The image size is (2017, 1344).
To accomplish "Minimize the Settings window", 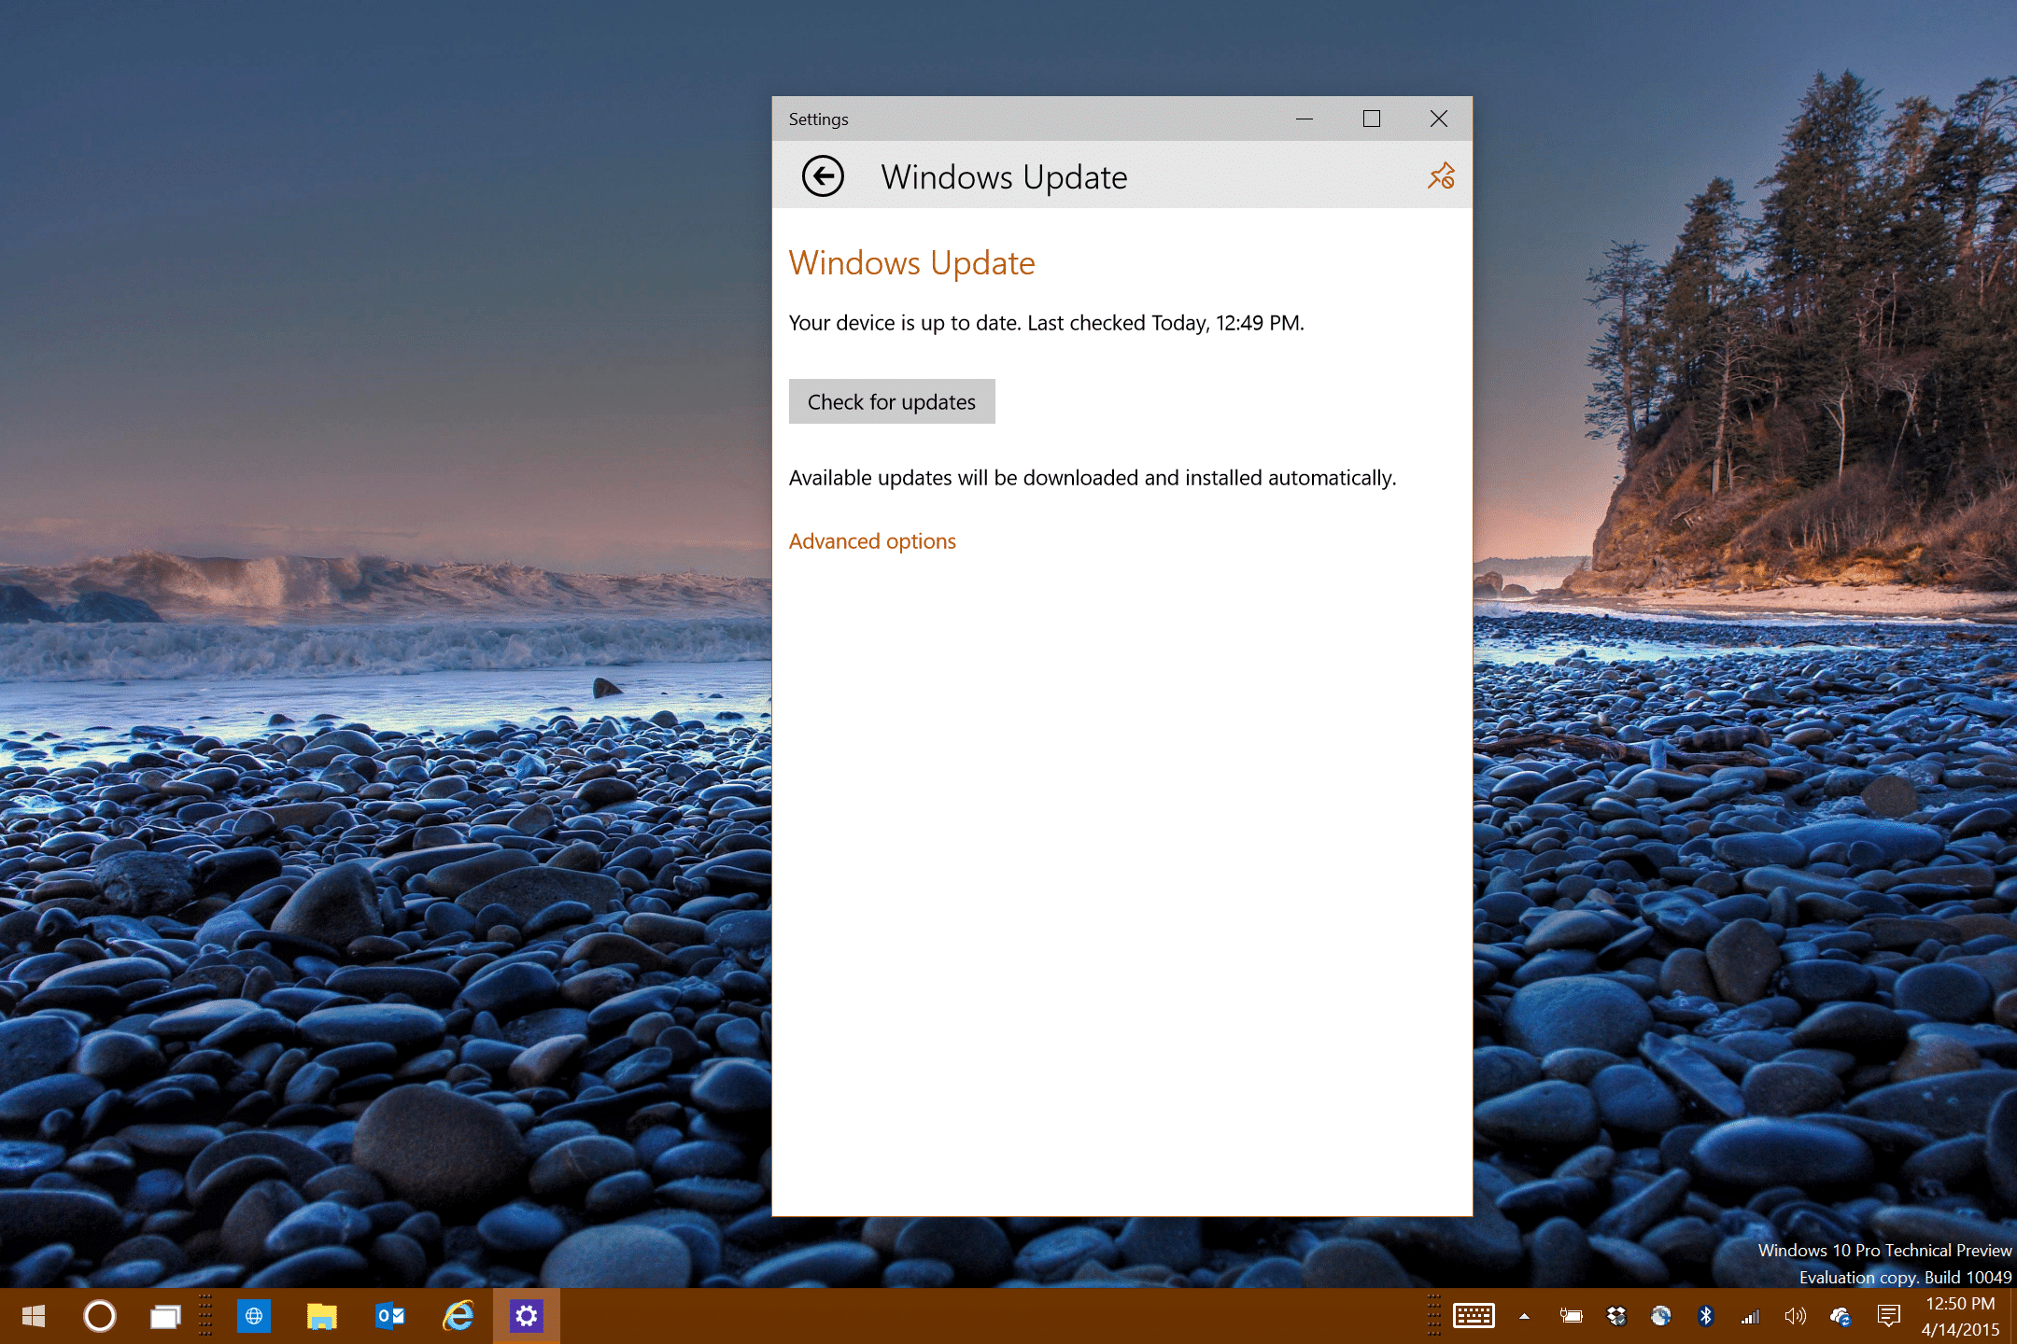I will pyautogui.click(x=1305, y=119).
